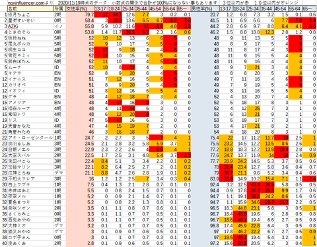Select 55.8 female rate in AZKi row
The width and height of the screenshot is (317, 247).
(80, 26)
